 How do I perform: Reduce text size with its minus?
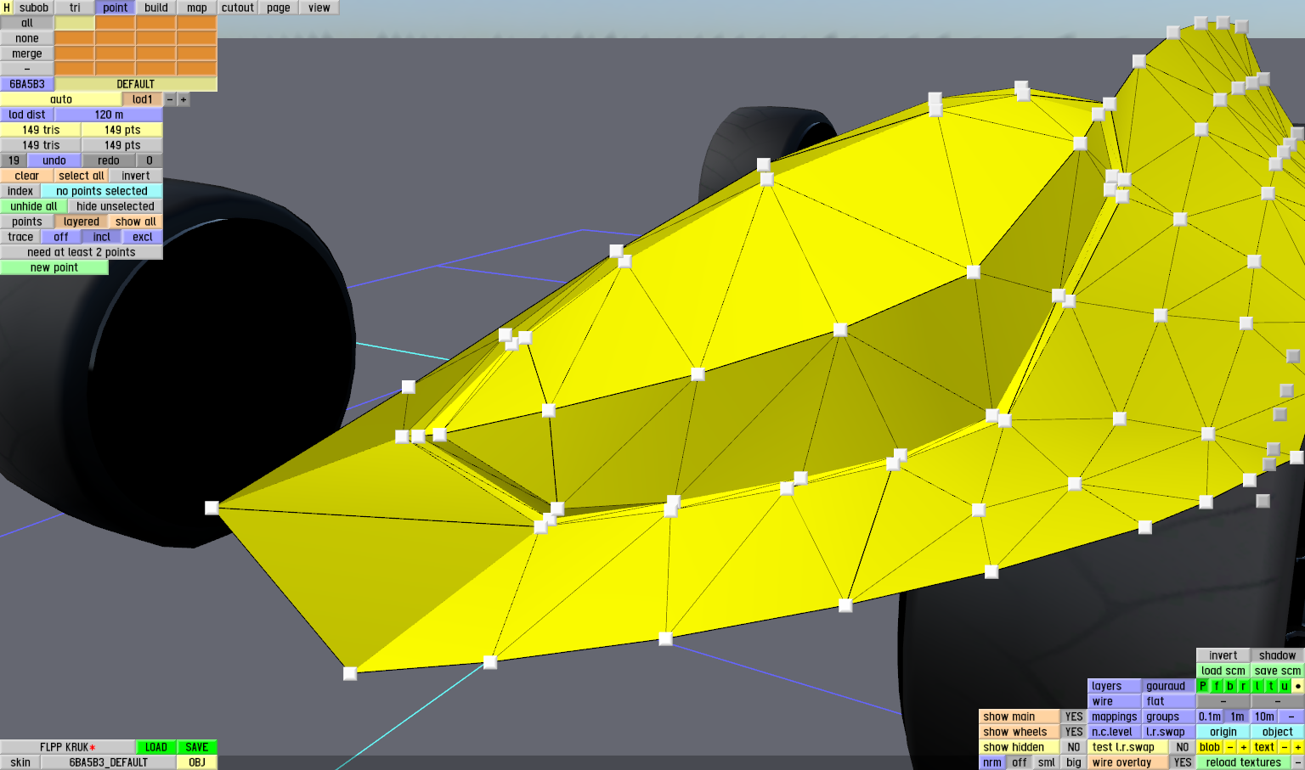click(1284, 747)
